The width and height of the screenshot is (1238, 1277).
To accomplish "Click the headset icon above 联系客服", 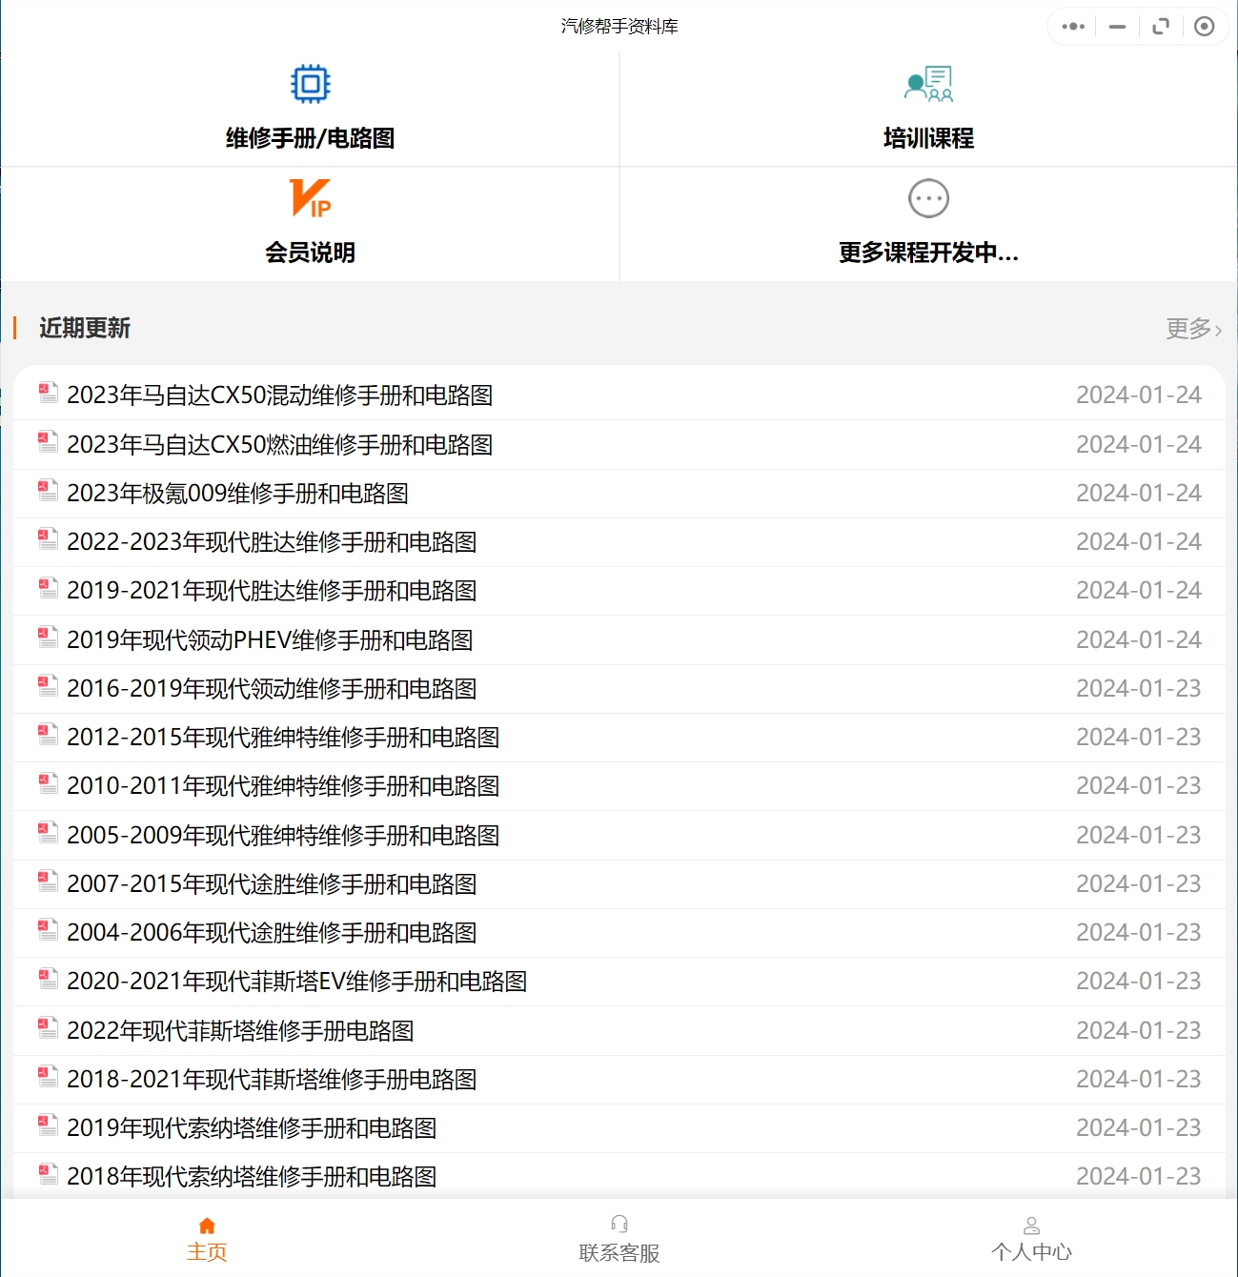I will coord(619,1223).
